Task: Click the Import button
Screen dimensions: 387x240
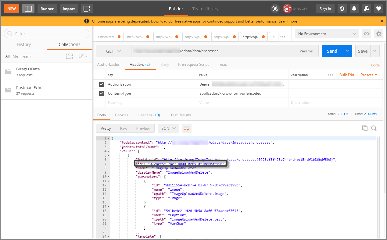Action: pyautogui.click(x=69, y=9)
